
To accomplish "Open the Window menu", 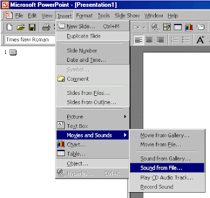I will pos(154,16).
